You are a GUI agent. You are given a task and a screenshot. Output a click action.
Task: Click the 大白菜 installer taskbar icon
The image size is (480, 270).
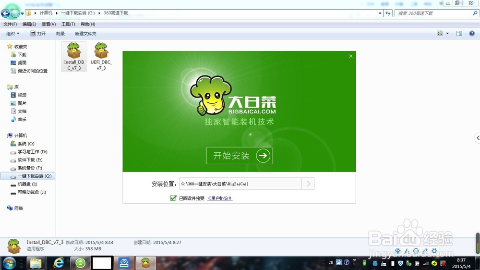[146, 263]
